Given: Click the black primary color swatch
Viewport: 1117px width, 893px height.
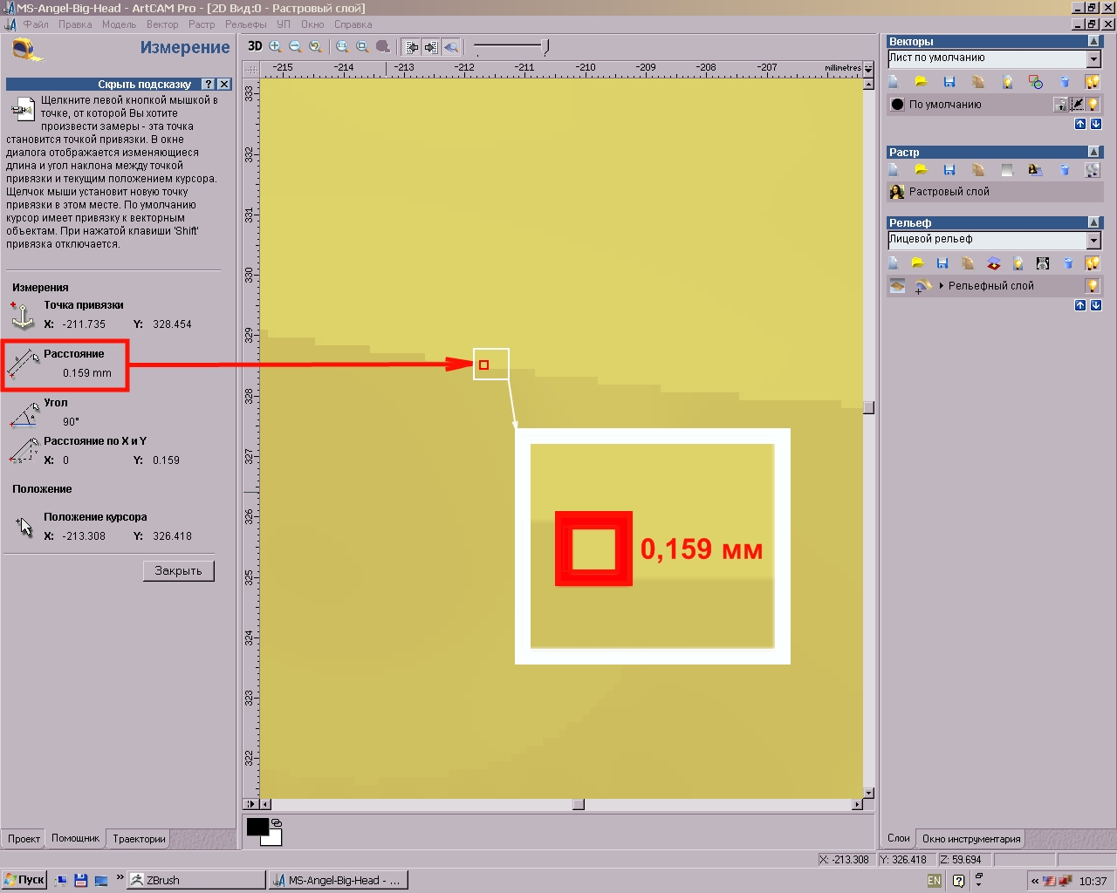Looking at the screenshot, I should (257, 827).
